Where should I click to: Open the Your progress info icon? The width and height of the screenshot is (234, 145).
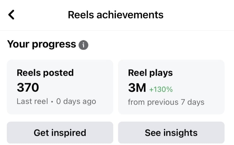83,45
